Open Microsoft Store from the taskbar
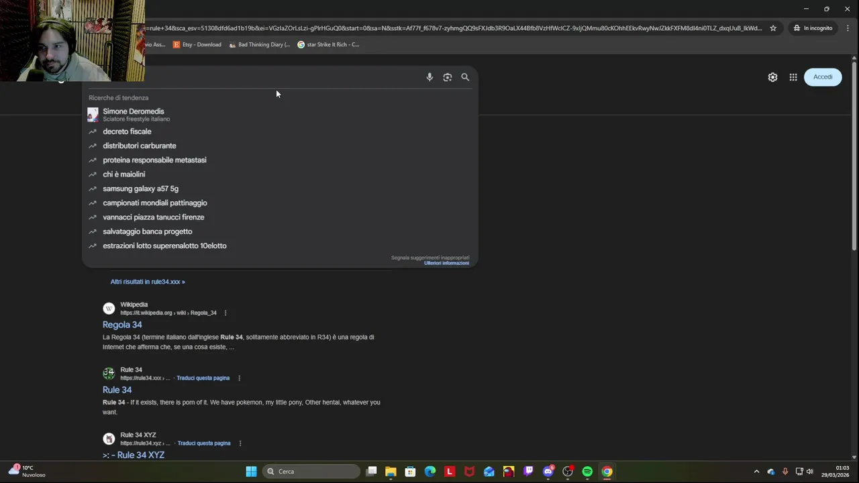The image size is (859, 483). click(x=410, y=472)
